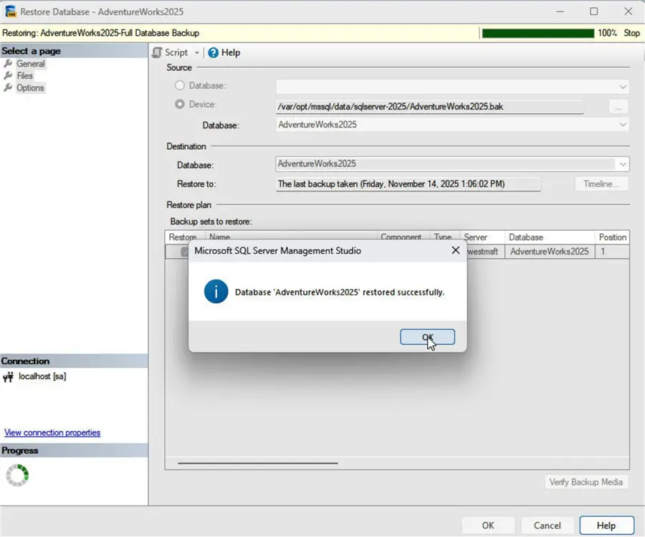
Task: Click the Database column header
Action: tap(549, 237)
